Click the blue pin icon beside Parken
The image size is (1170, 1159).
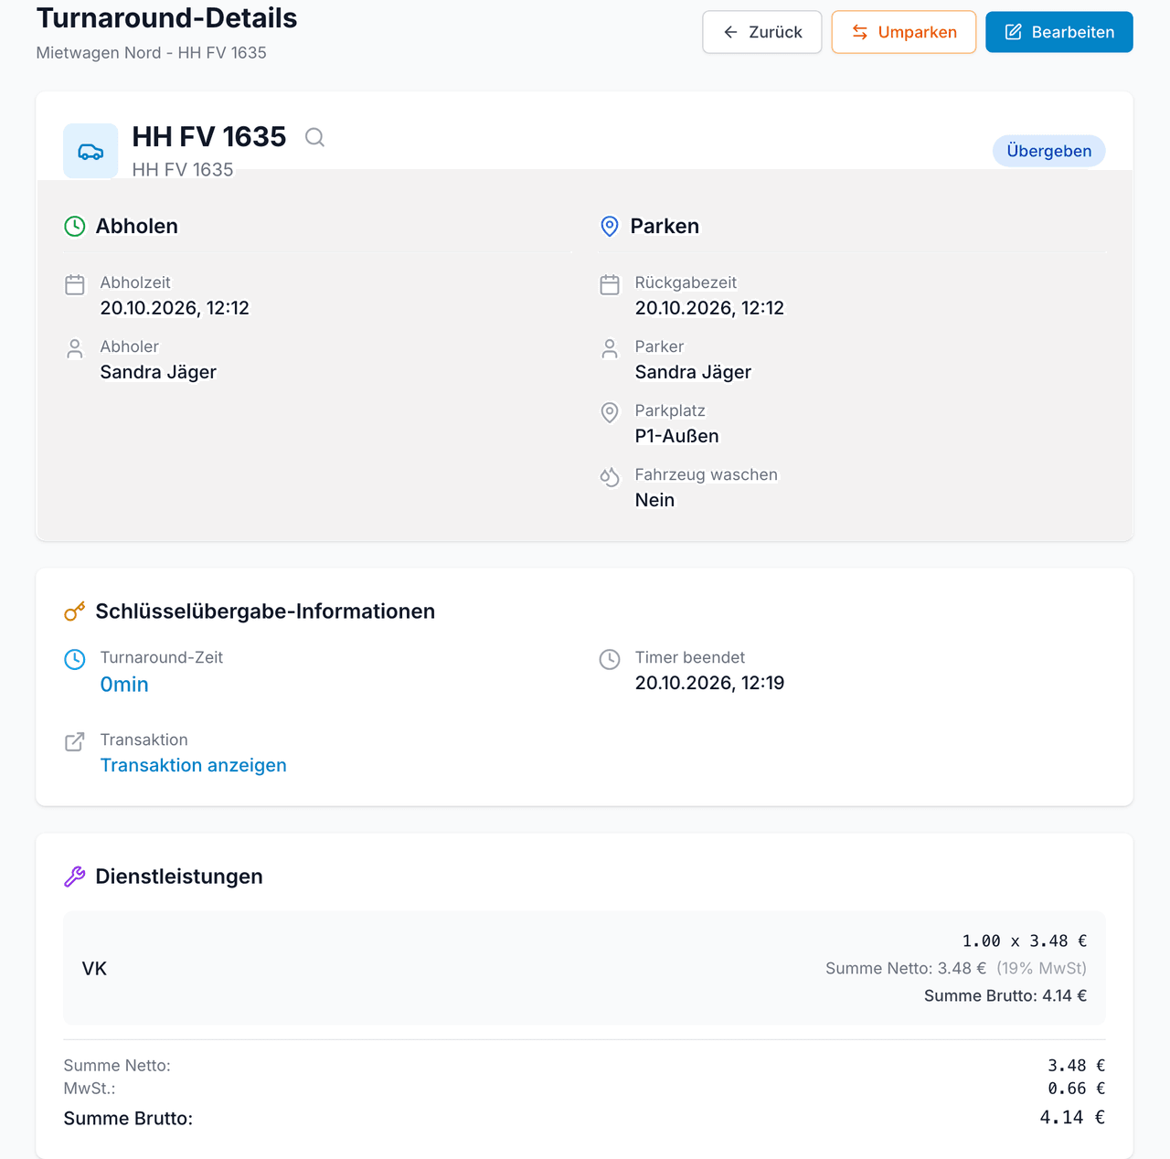tap(610, 226)
